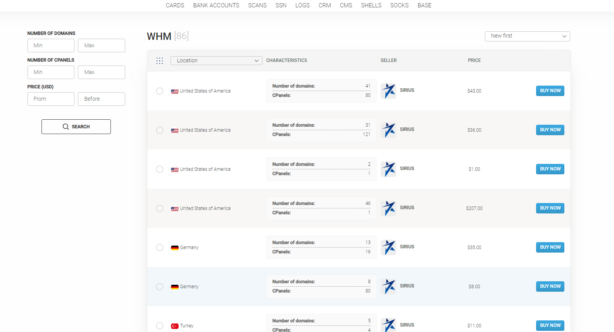The image size is (614, 332).
Task: Click the $207.00 price text
Action: pos(474,208)
